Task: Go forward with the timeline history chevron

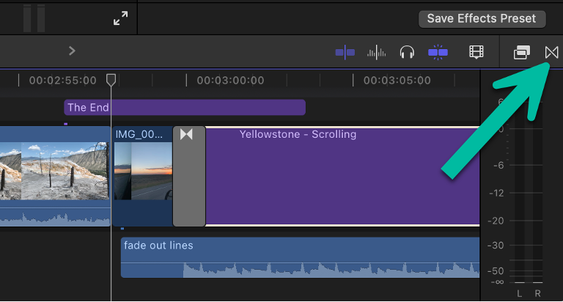Action: [72, 51]
